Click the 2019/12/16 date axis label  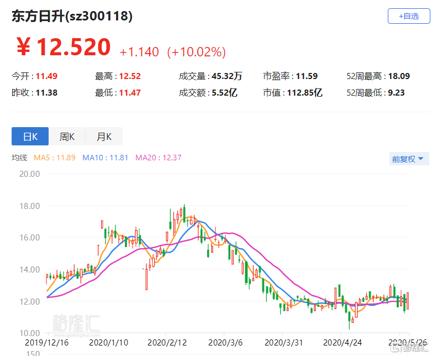(46, 343)
